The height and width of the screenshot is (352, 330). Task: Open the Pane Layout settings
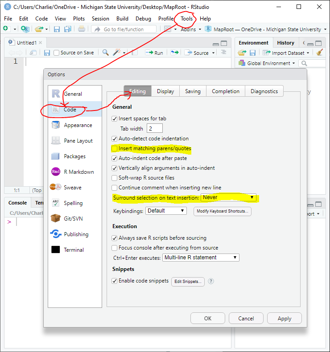point(78,141)
